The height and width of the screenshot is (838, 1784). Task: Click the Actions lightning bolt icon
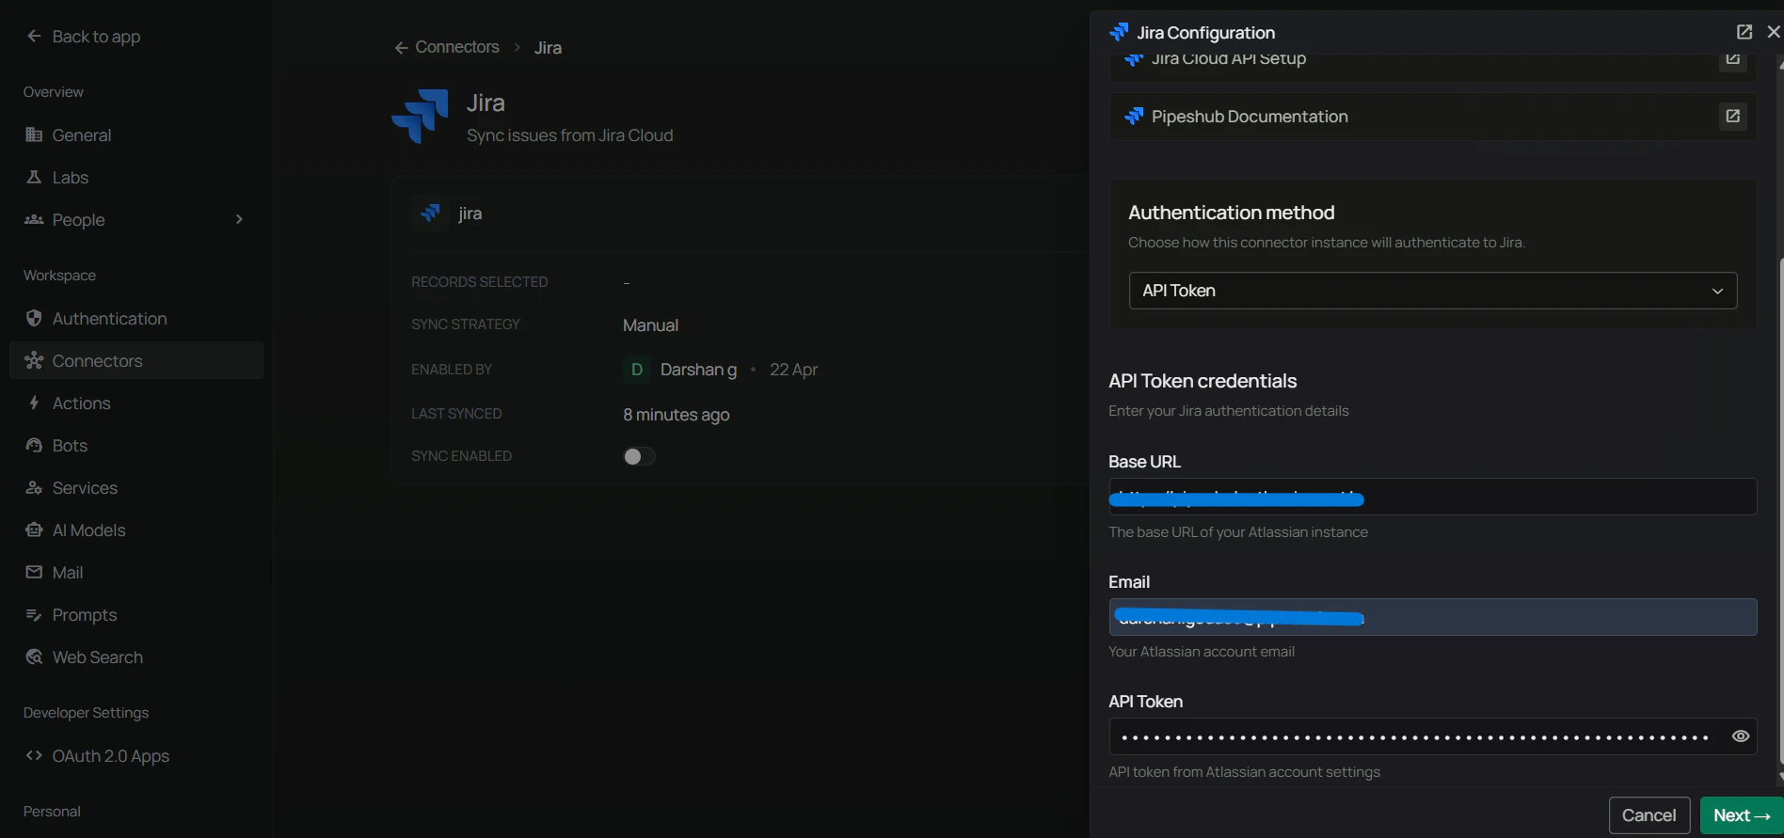pos(34,403)
